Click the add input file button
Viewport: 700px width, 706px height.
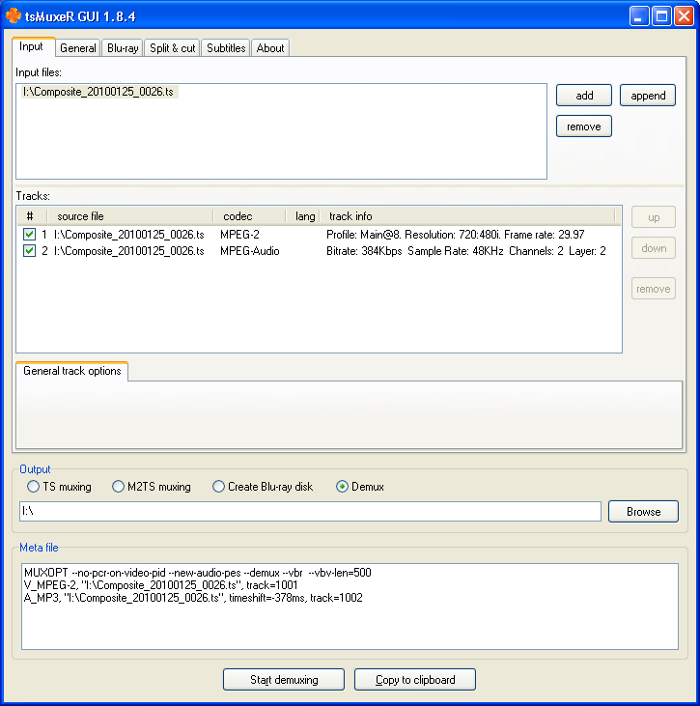[x=584, y=96]
